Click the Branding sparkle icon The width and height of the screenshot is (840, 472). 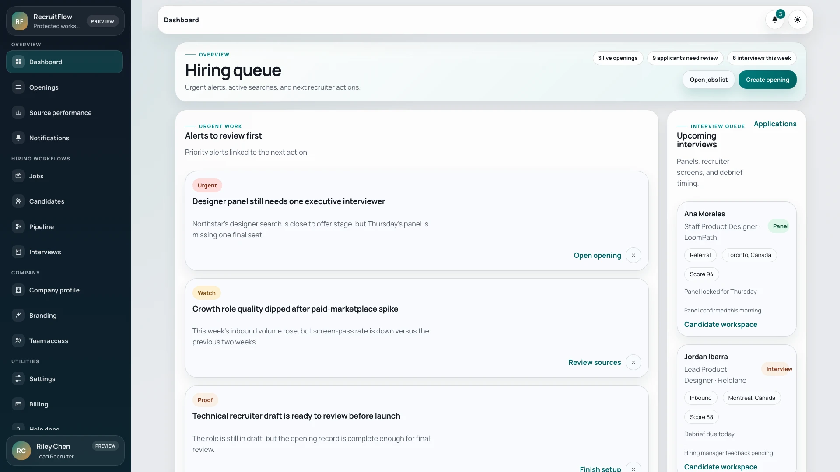tap(18, 315)
